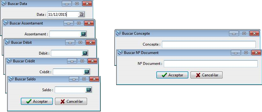This screenshot has height=112, width=262.
Task: Click the 'Buscar Data' title text
Action: [x=17, y=4]
